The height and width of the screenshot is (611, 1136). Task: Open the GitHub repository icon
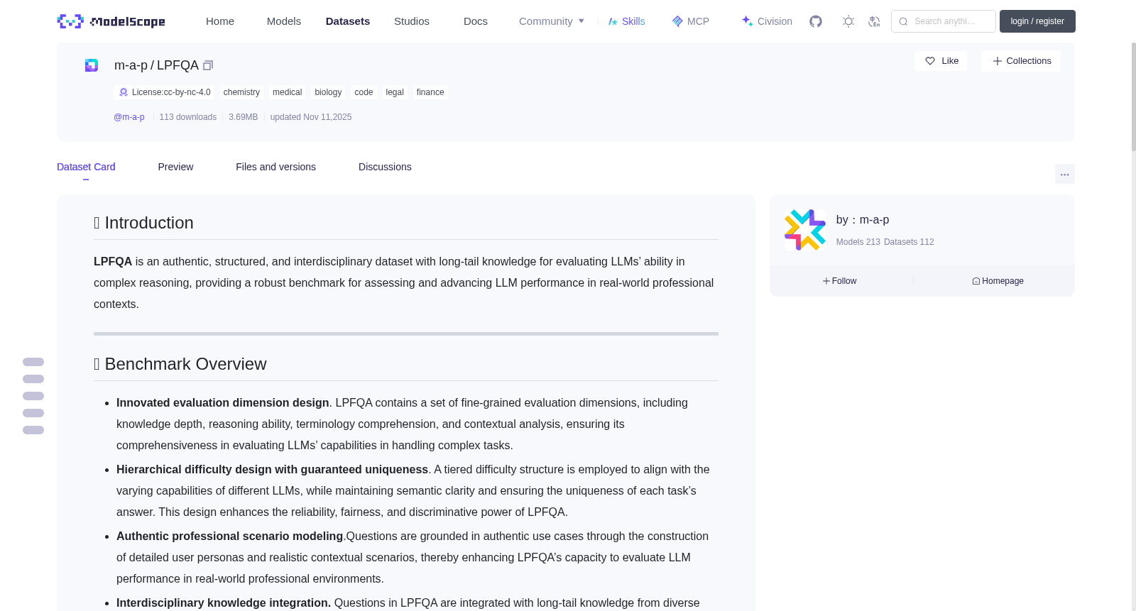[816, 21]
